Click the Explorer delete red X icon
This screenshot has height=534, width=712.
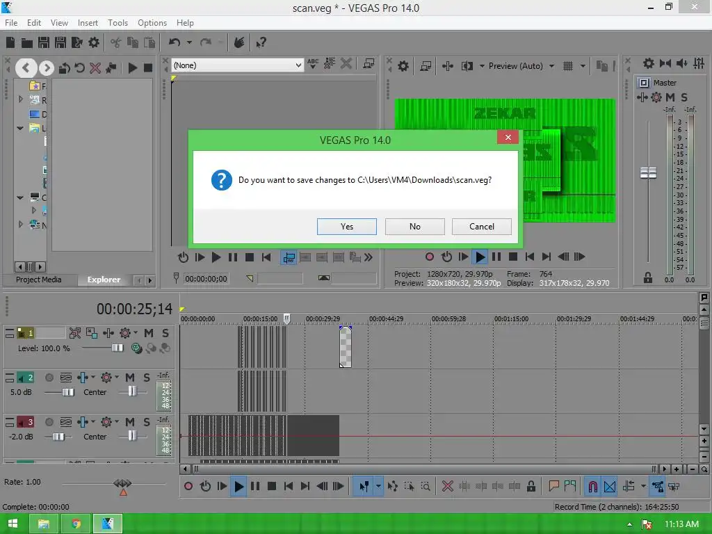tap(95, 68)
